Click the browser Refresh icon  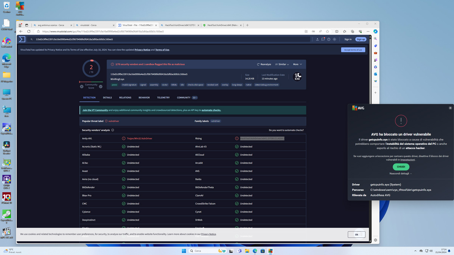point(29,32)
